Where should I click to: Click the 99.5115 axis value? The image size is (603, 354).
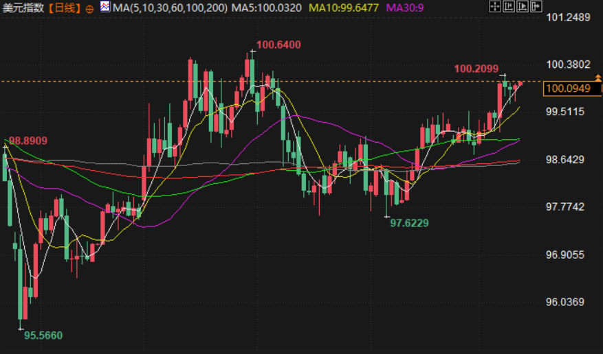pos(565,112)
